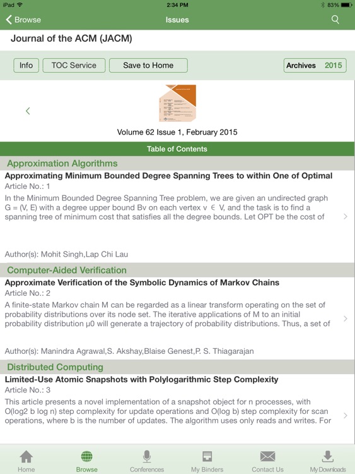Tap authors line starting Manindra Agrawal

[129, 351]
